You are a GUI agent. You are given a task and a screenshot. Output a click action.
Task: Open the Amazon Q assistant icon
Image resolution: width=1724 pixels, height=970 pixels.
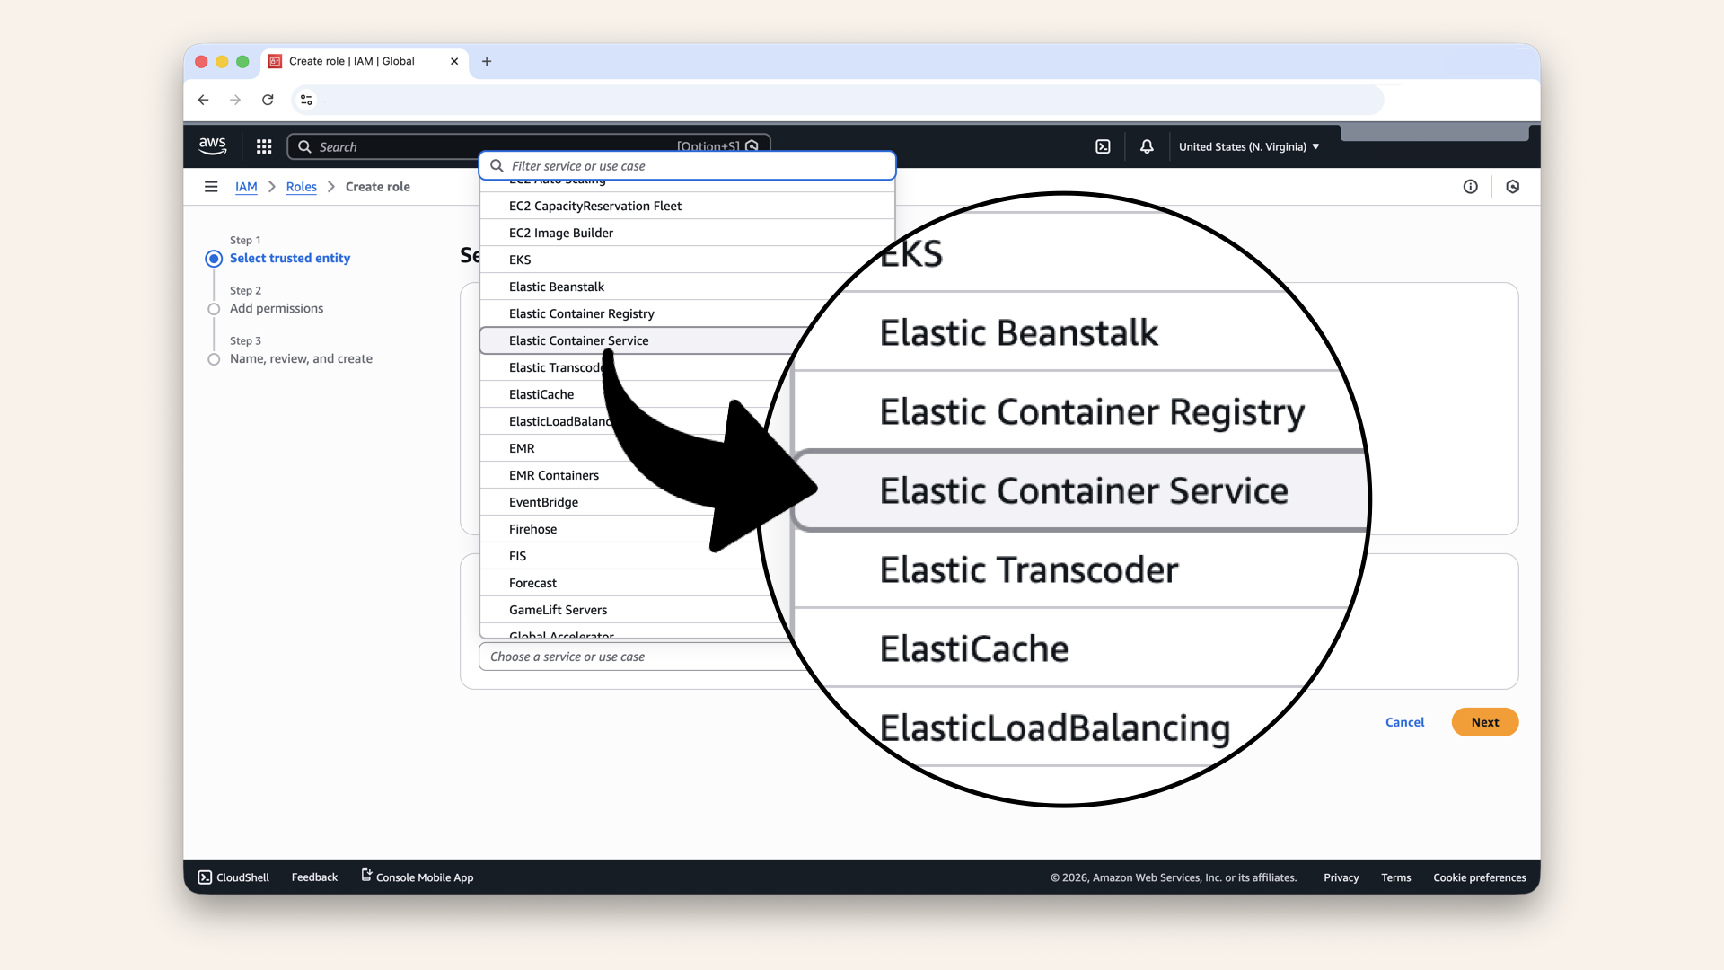pos(1513,186)
